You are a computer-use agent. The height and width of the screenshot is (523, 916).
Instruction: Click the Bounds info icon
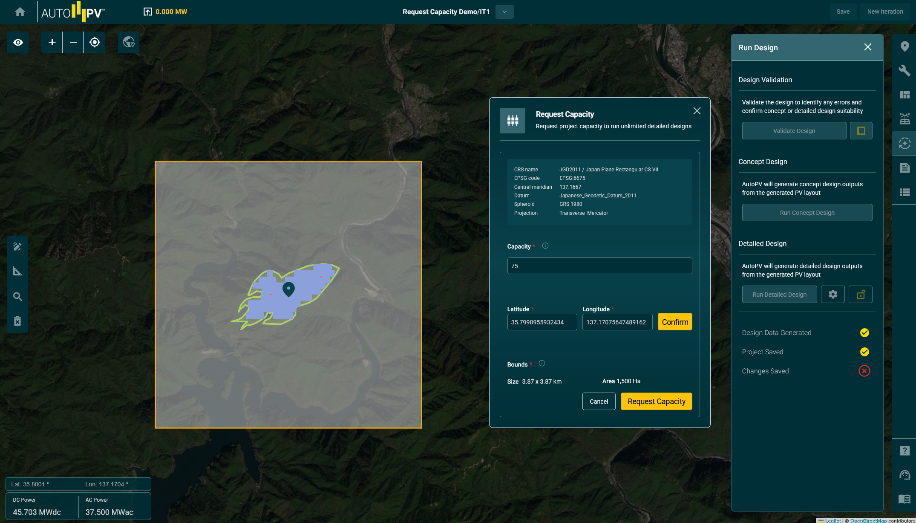tap(542, 364)
